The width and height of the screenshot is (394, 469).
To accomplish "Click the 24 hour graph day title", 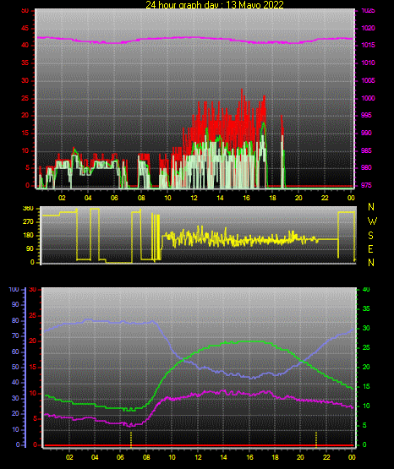I will tap(215, 4).
